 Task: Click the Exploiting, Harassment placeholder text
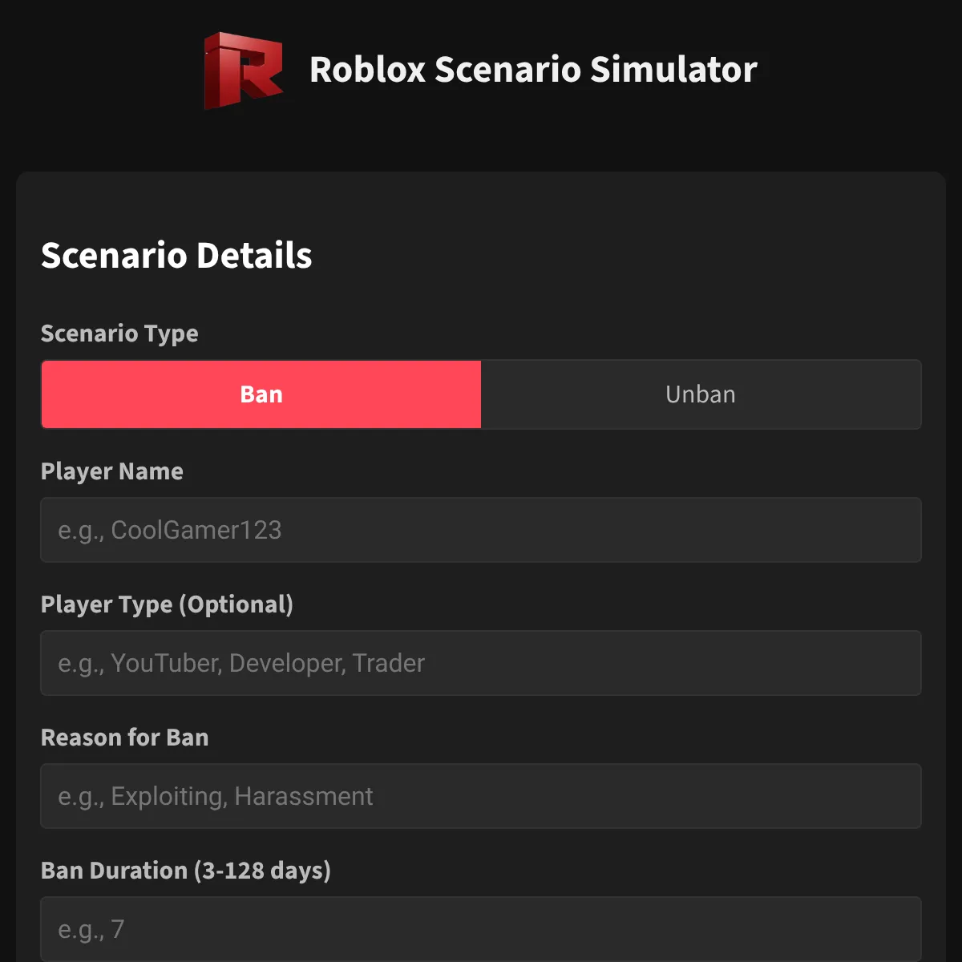[x=216, y=796]
